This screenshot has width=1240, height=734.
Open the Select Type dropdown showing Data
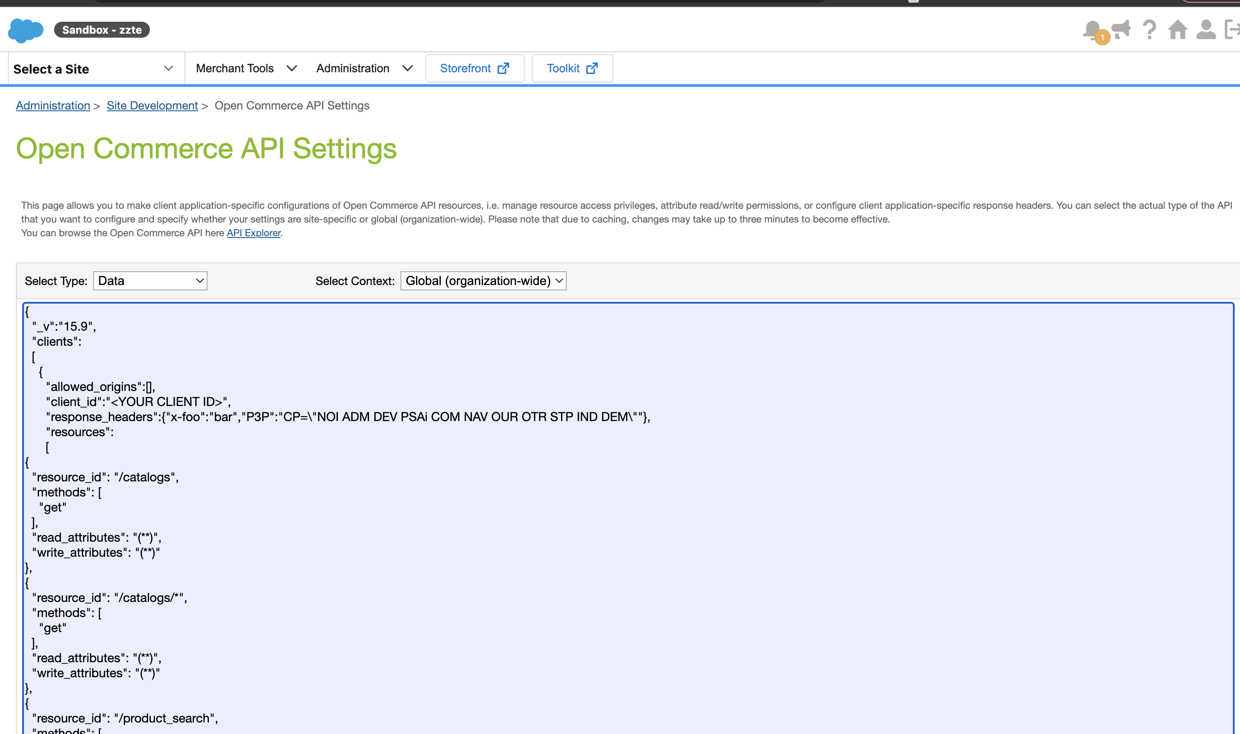(150, 281)
